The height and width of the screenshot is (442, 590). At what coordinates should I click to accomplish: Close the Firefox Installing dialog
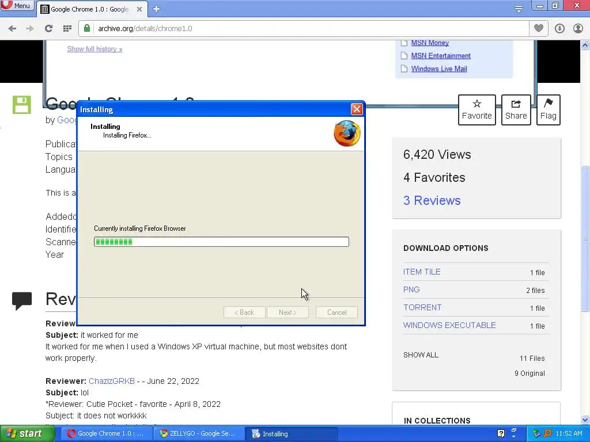pos(356,109)
